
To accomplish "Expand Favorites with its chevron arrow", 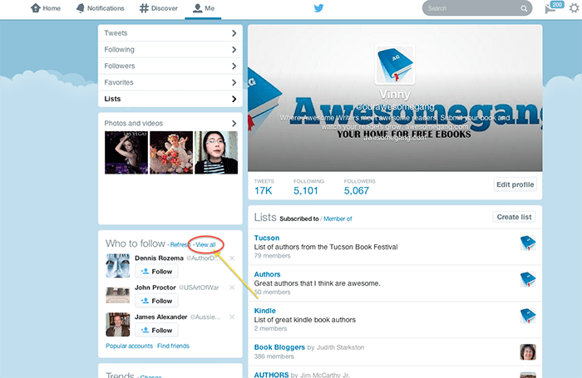I will (234, 82).
